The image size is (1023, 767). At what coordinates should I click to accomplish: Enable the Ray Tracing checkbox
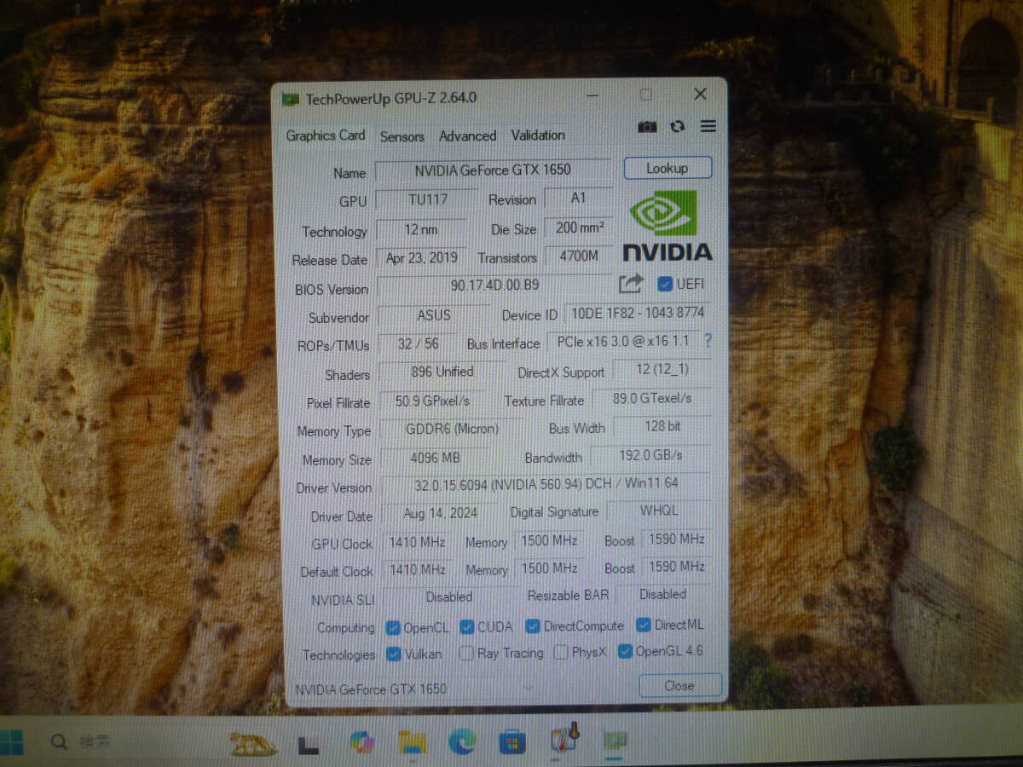(466, 654)
